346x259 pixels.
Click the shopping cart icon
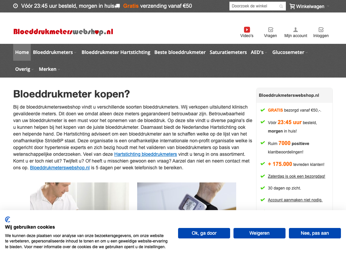(x=292, y=6)
